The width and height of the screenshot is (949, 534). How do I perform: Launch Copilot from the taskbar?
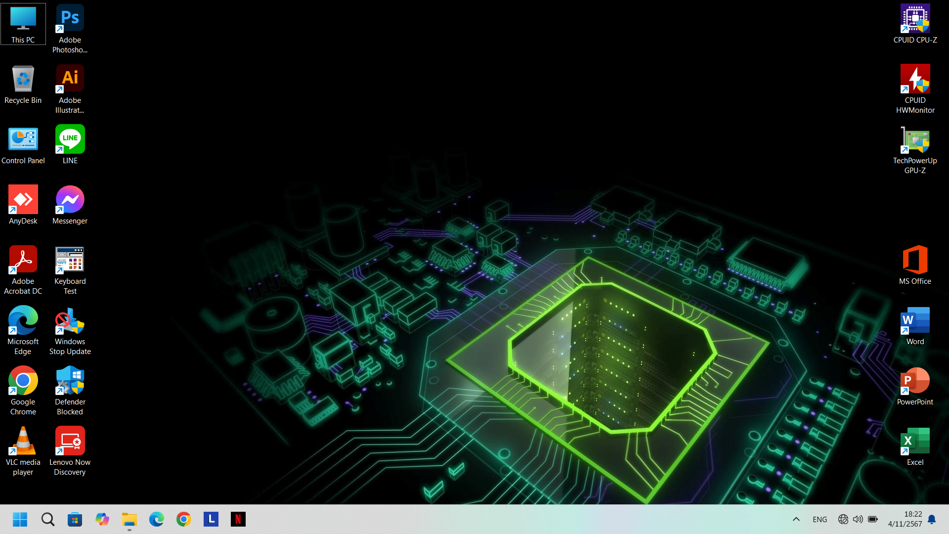(x=102, y=519)
